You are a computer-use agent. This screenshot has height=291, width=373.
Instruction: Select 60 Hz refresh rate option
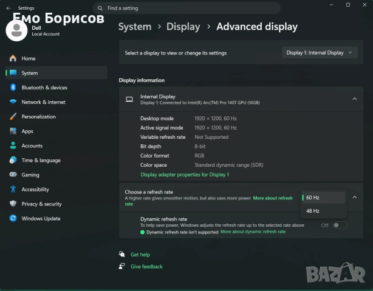tap(324, 197)
